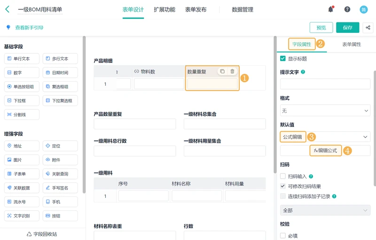The height and width of the screenshot is (240, 376).
Task: Add a 地址 field
Action: (x=22, y=146)
